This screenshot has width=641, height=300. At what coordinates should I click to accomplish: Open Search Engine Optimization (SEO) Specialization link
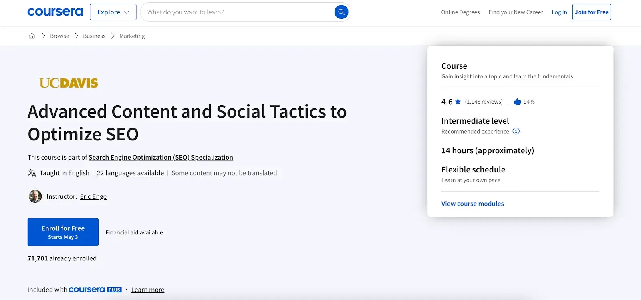161,157
